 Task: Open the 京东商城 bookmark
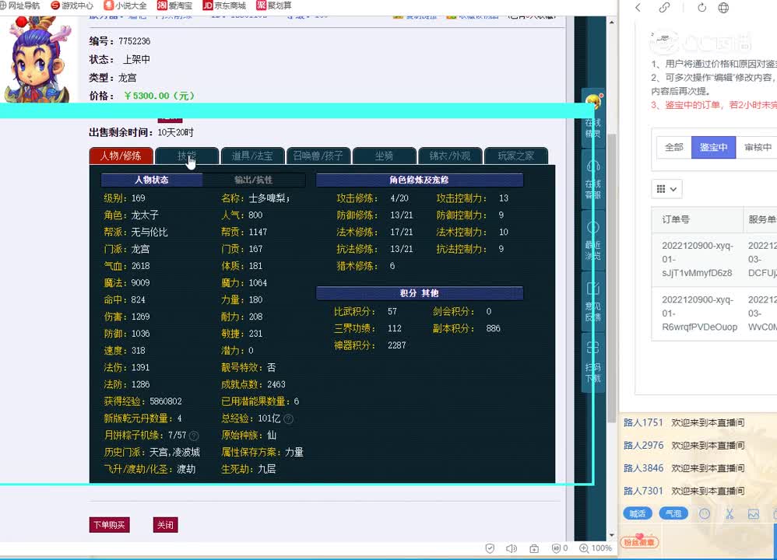coord(224,5)
